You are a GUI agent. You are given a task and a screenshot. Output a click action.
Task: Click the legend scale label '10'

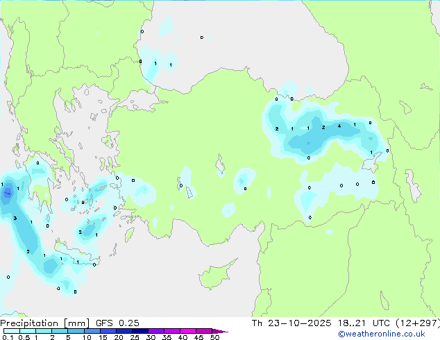pyautogui.click(x=87, y=337)
